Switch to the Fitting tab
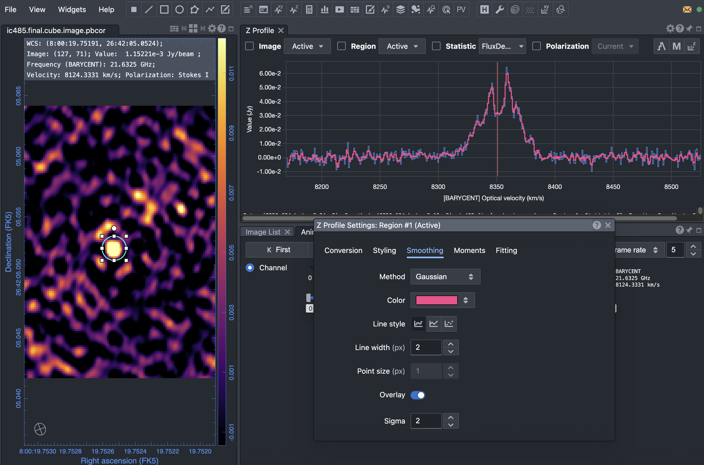The height and width of the screenshot is (465, 704). tap(506, 251)
